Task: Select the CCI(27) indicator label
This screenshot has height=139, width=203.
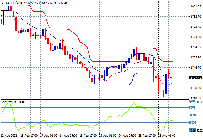Action: (7, 103)
